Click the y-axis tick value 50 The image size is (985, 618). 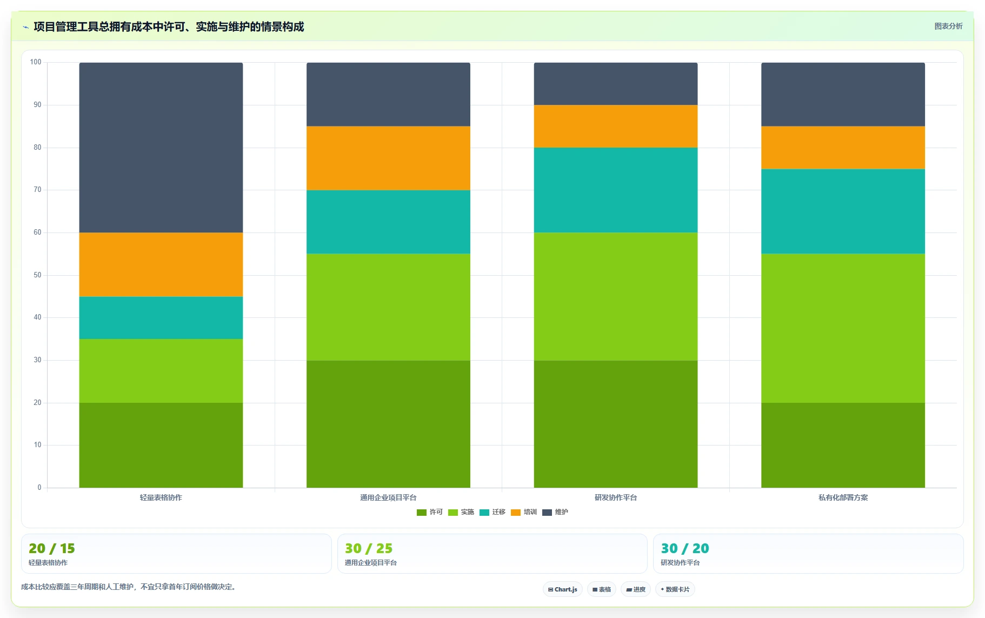point(37,275)
